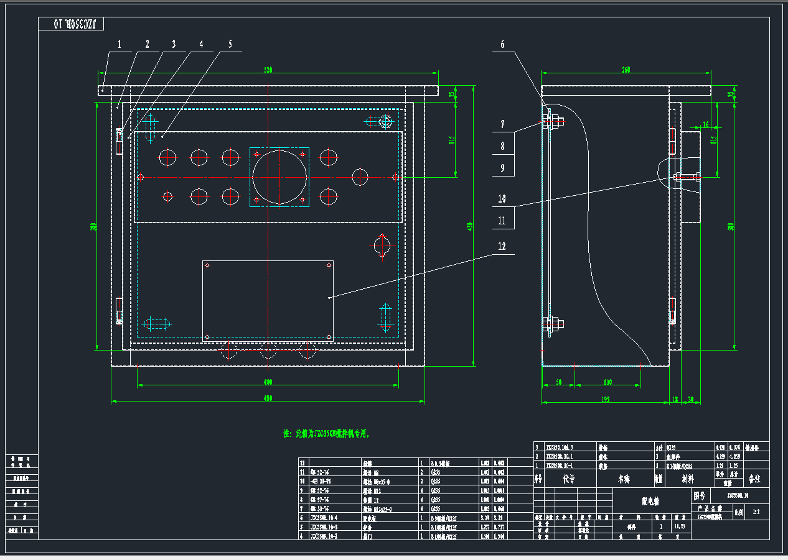Click balloon callout number 1

click(120, 44)
